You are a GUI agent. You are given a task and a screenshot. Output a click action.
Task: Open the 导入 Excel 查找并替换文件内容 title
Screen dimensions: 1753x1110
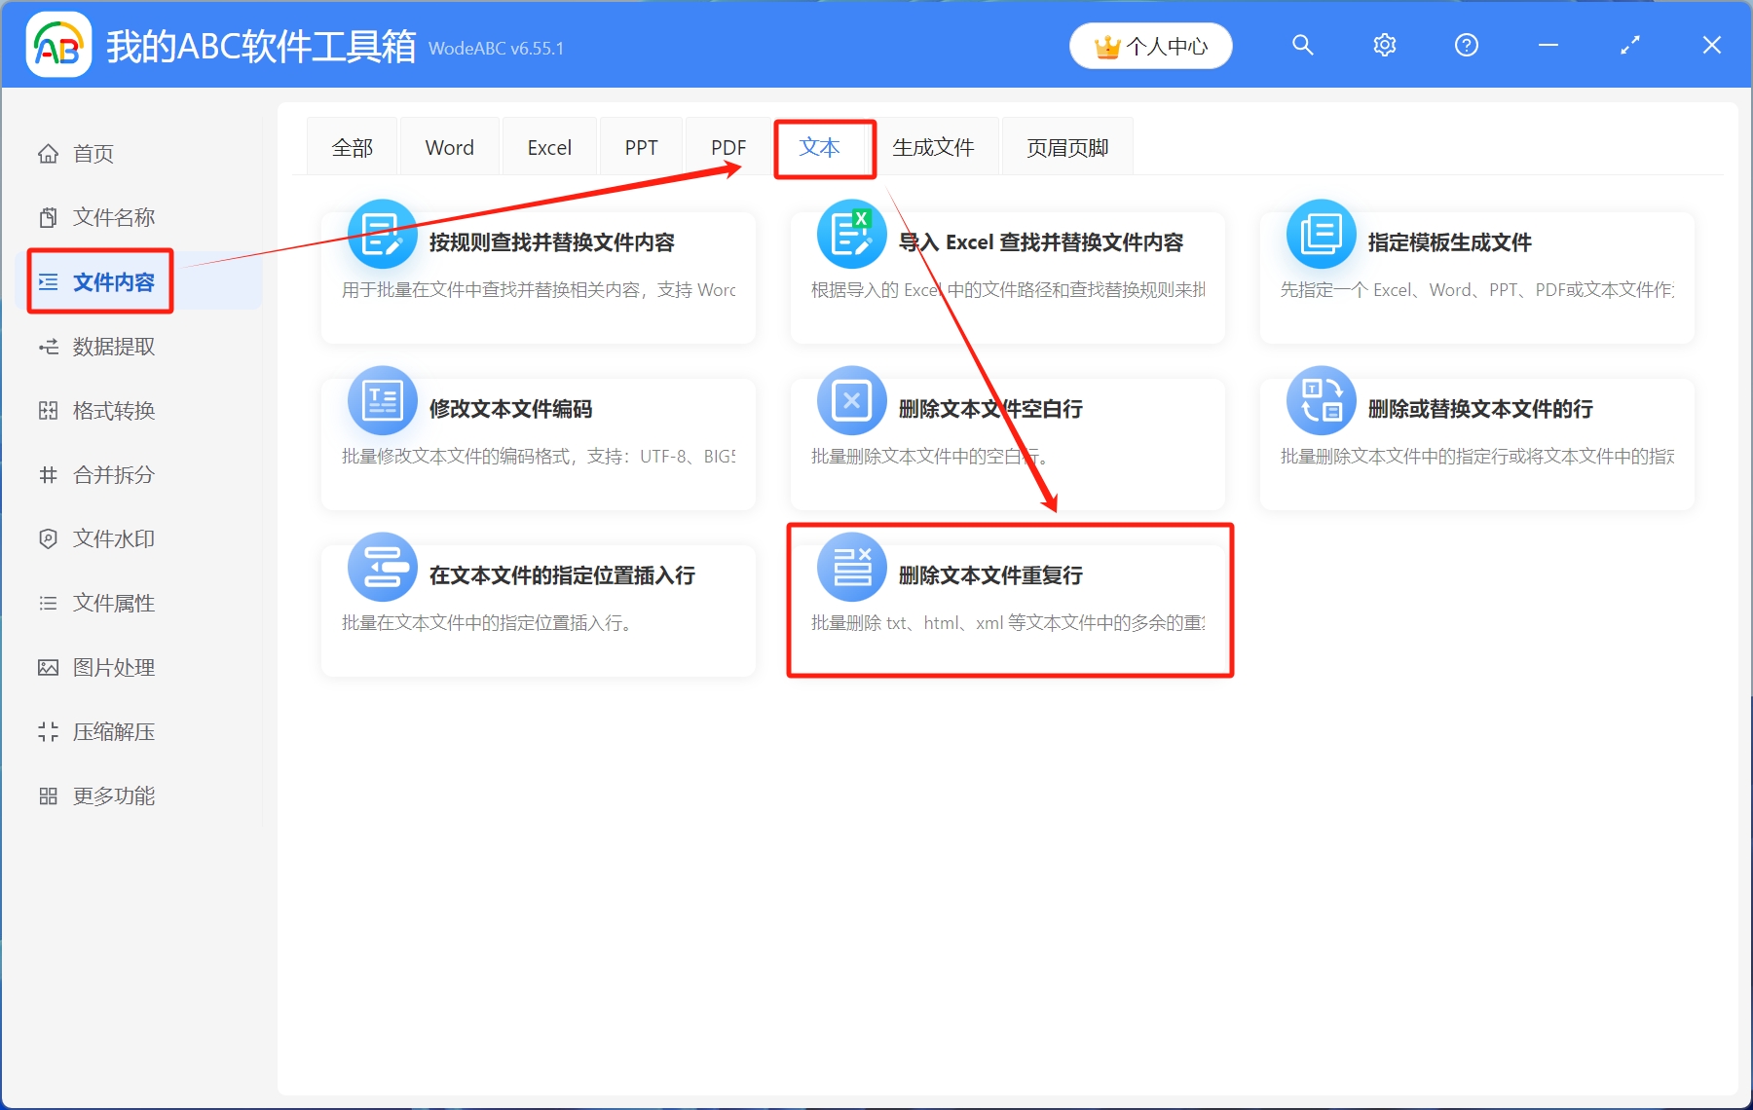point(1041,242)
